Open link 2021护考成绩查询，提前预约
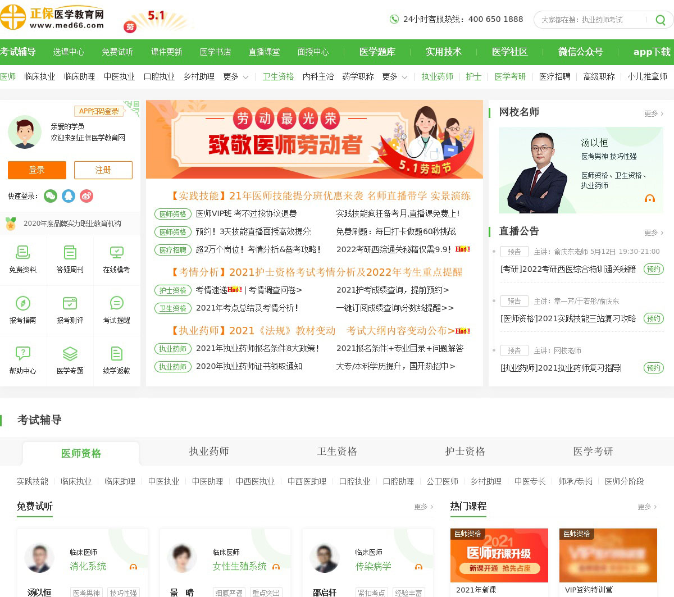 point(393,290)
